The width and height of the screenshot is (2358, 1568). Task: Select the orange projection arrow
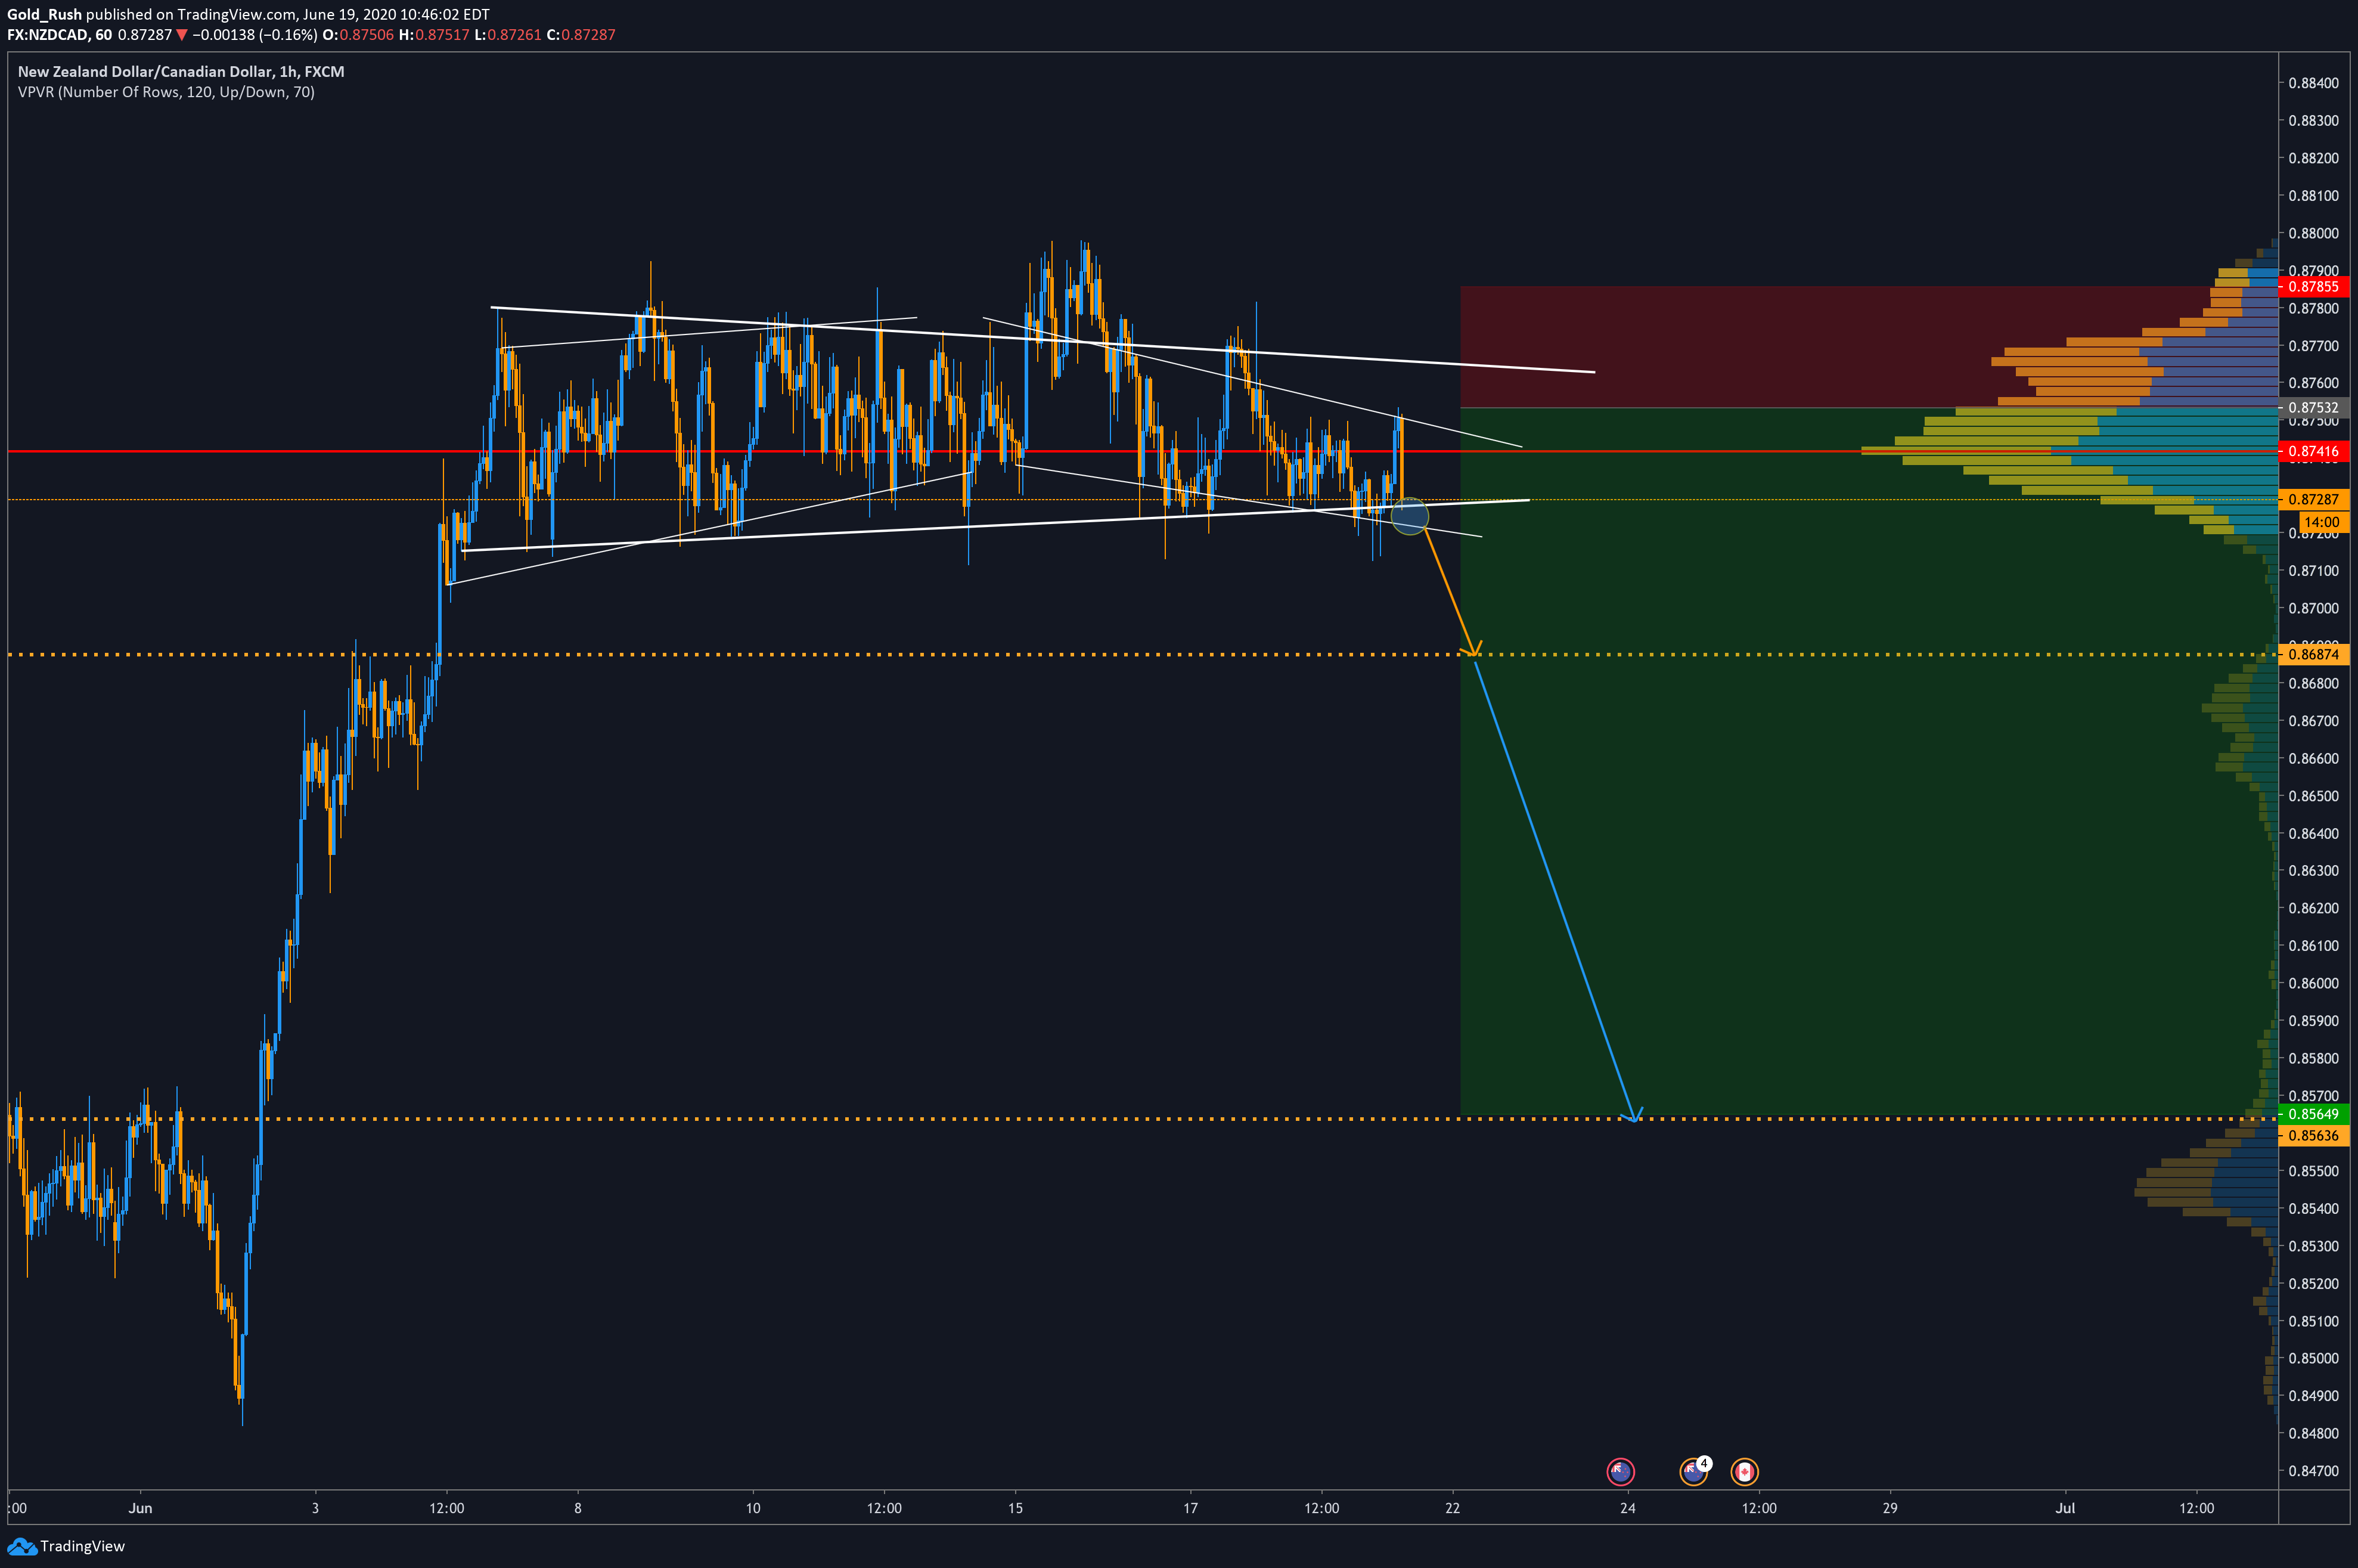(1450, 590)
